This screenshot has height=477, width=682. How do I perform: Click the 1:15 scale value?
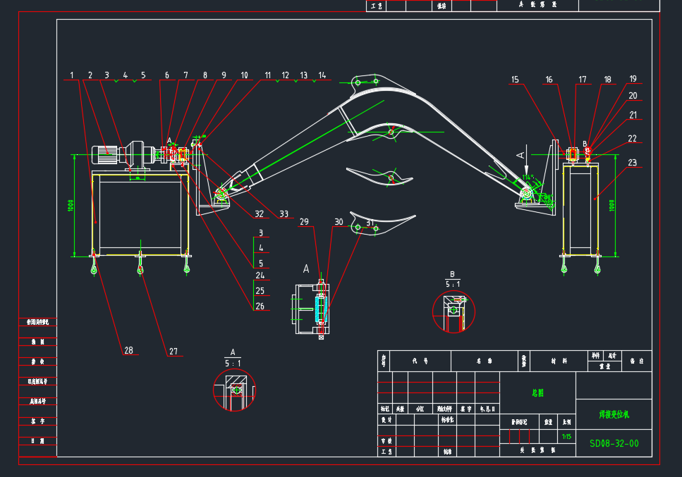pyautogui.click(x=567, y=437)
